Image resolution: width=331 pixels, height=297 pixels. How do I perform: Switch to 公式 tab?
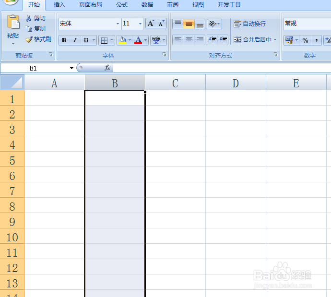[x=122, y=5]
